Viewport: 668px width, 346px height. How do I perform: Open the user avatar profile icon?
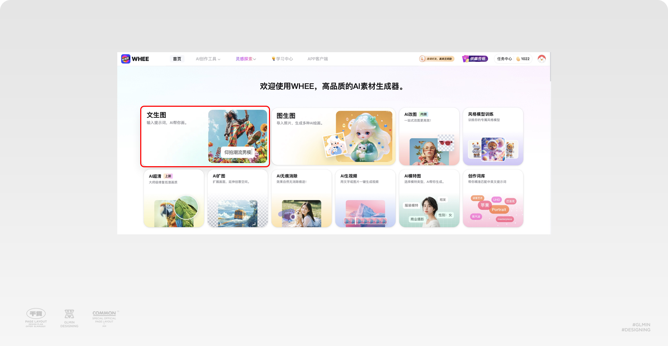click(x=542, y=58)
